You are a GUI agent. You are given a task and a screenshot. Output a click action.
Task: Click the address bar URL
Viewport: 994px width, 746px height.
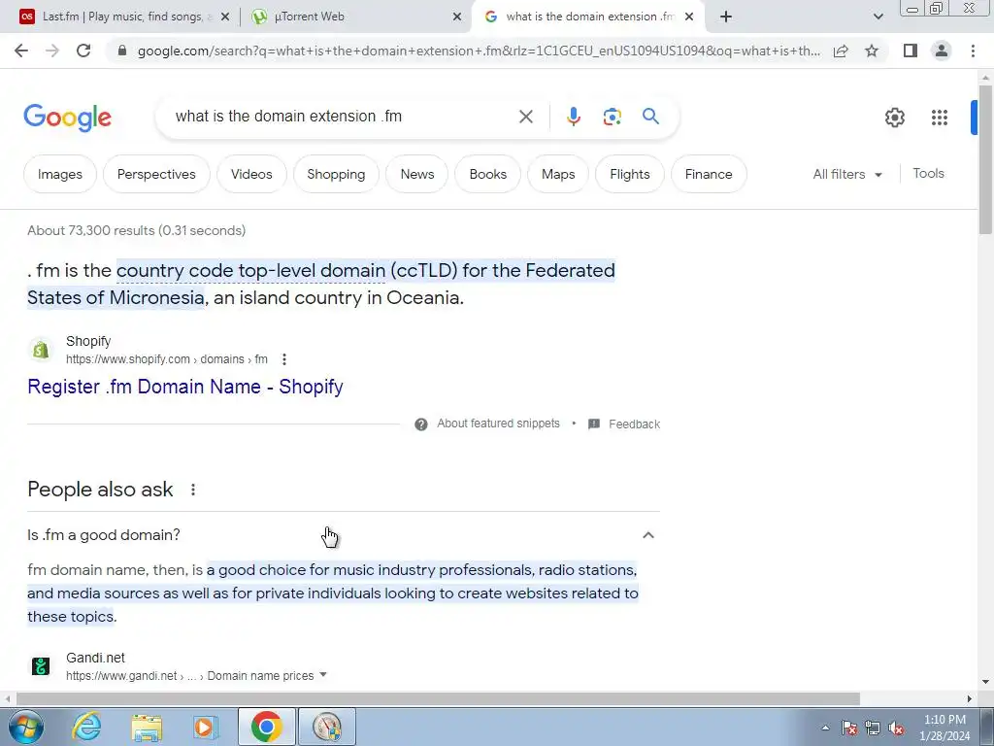[479, 51]
